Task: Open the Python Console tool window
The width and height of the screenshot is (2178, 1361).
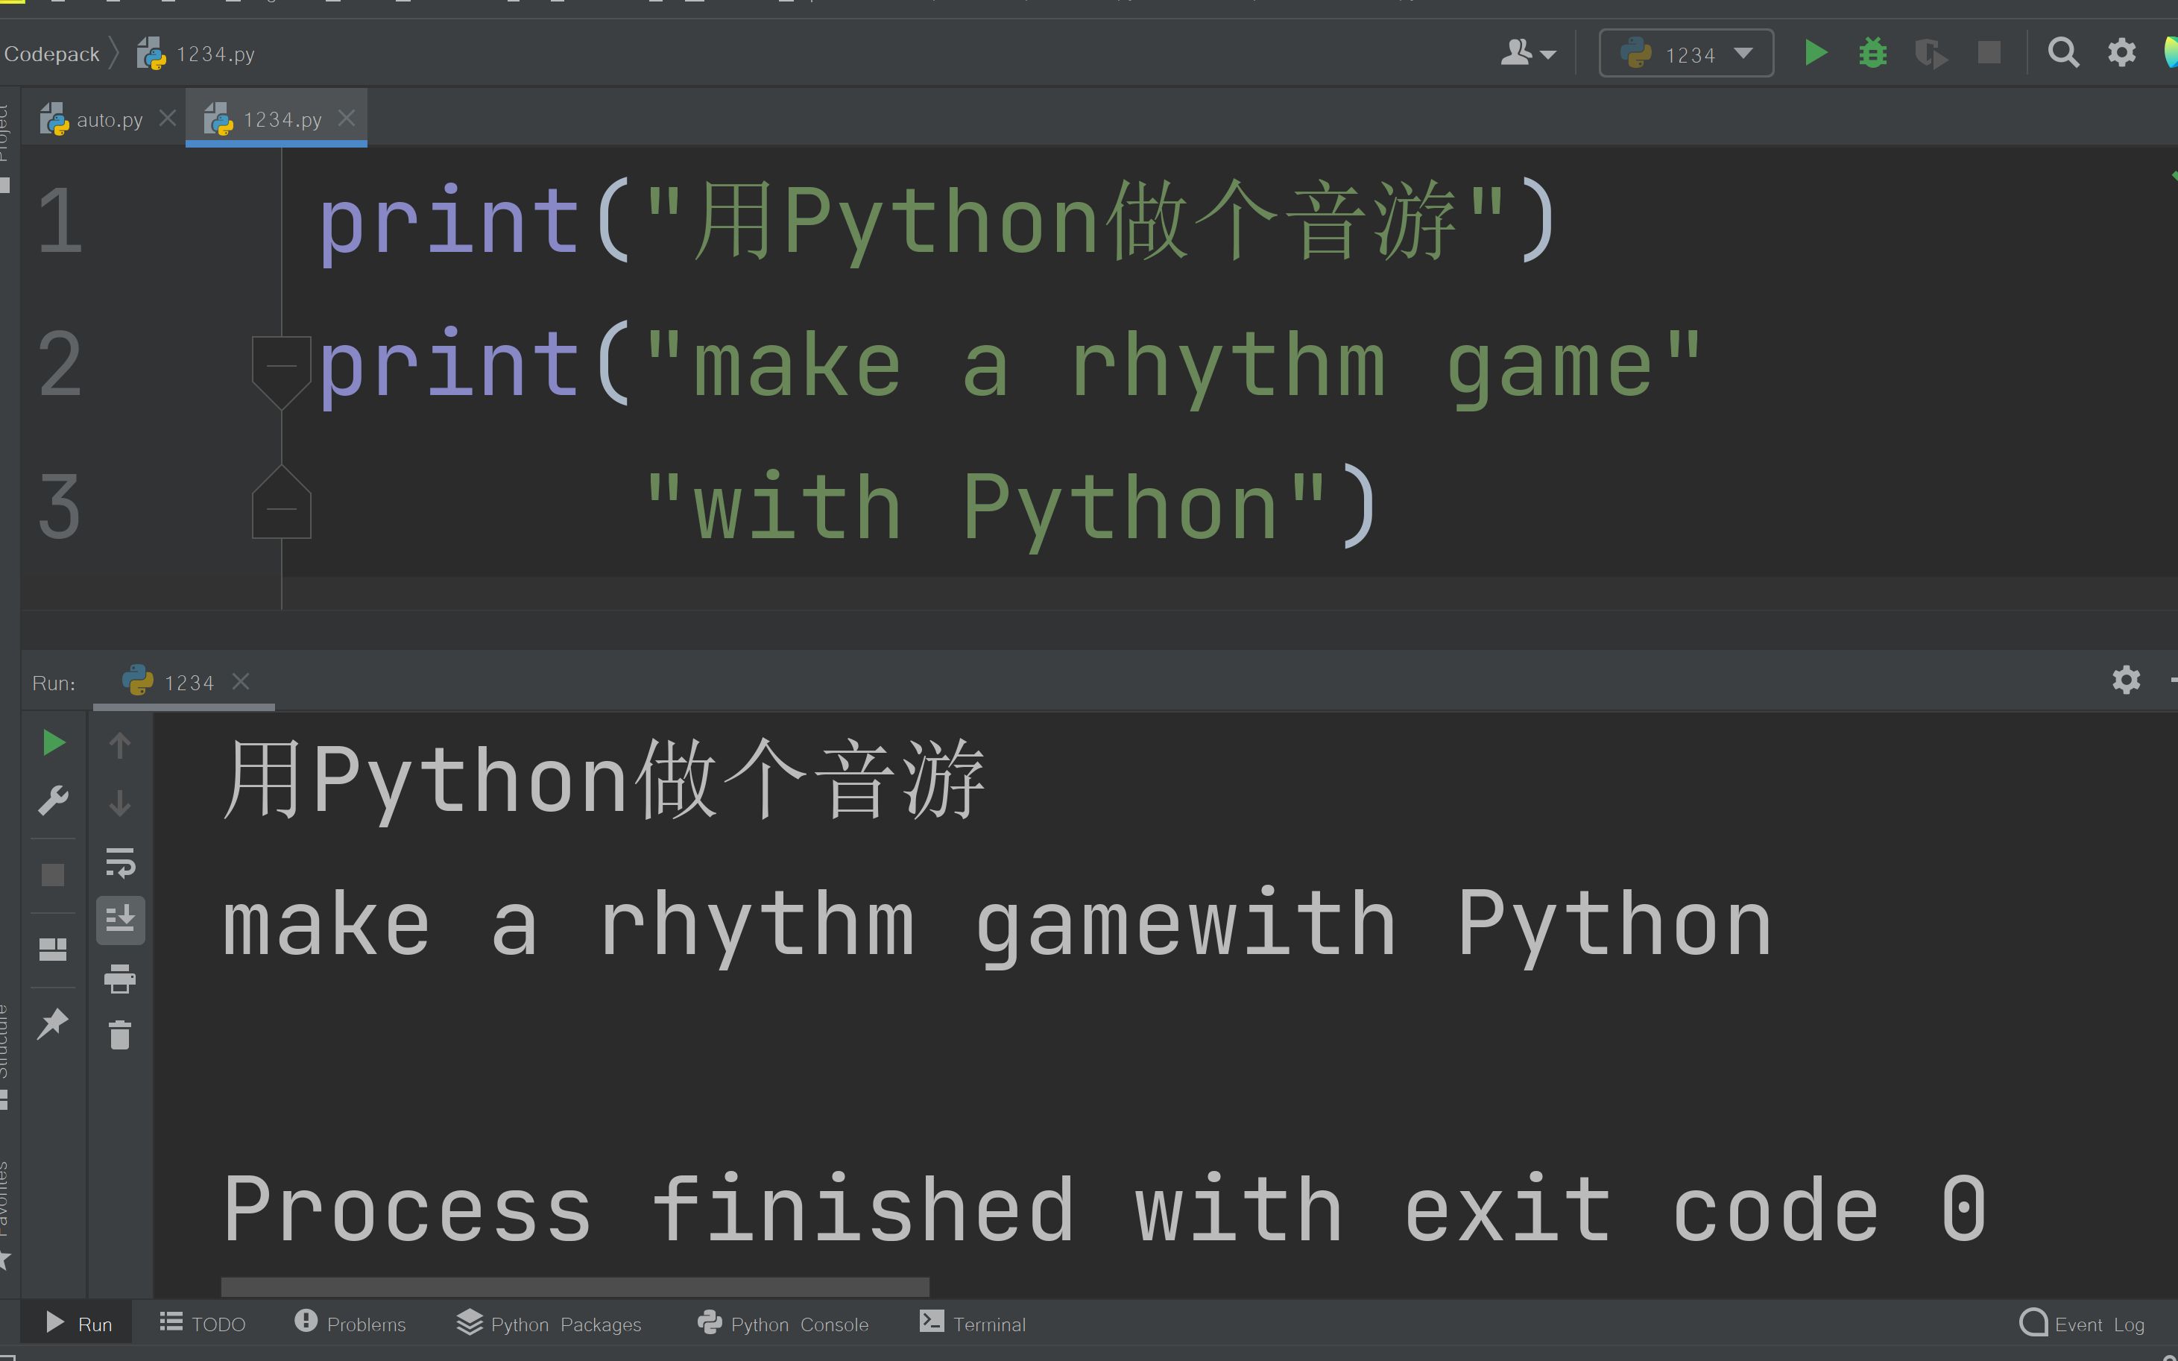Action: (x=784, y=1323)
